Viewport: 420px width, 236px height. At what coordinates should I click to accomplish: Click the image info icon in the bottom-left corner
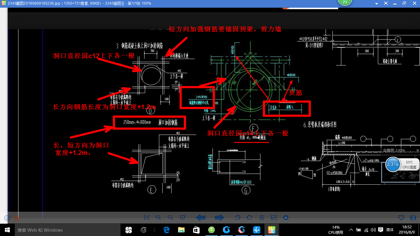pos(7,218)
